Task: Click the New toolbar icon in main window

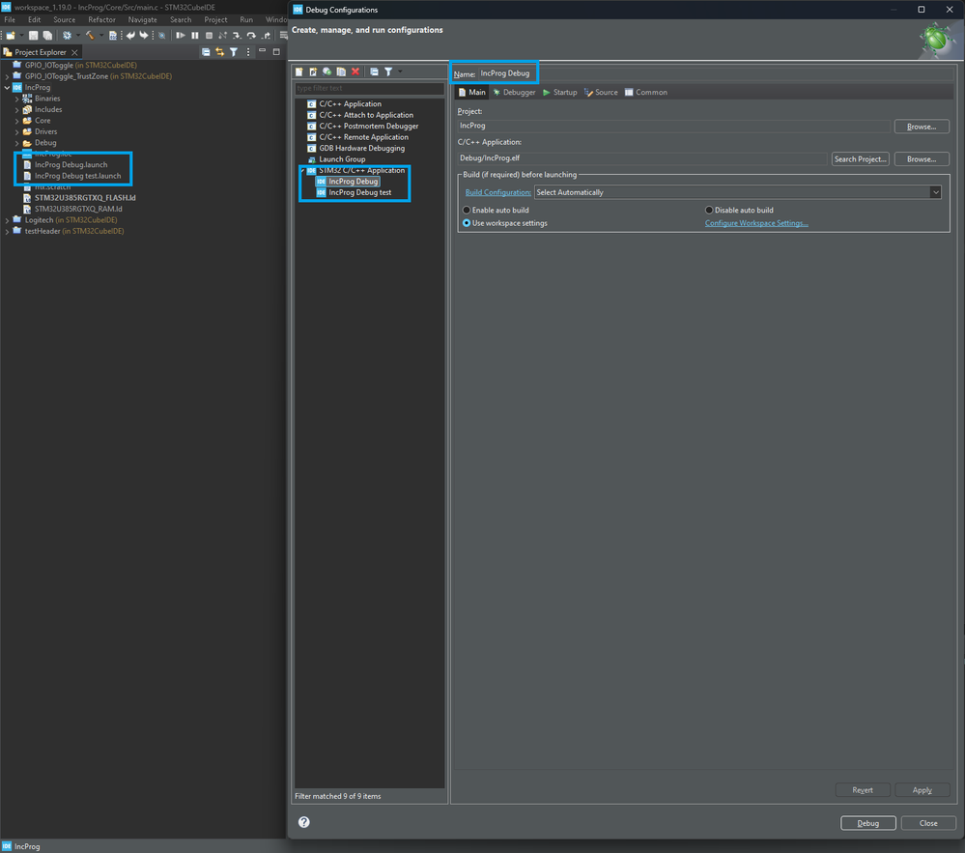Action: point(11,36)
